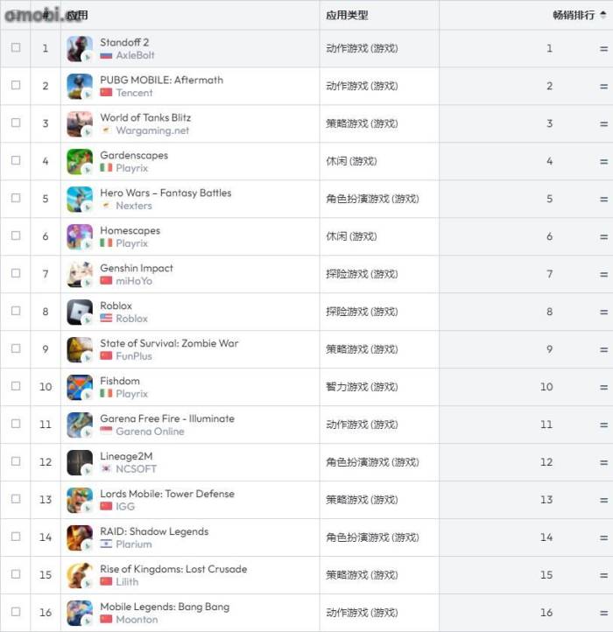Click the 应用类型 column header
Screen dimensions: 613x632
click(x=347, y=15)
